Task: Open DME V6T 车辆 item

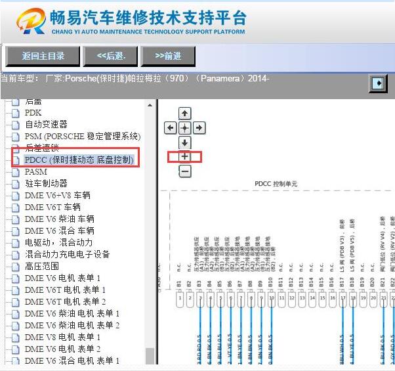Action: click(52, 207)
